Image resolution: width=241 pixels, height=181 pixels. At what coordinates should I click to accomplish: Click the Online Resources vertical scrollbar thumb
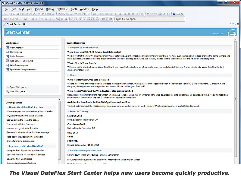coord(236,99)
